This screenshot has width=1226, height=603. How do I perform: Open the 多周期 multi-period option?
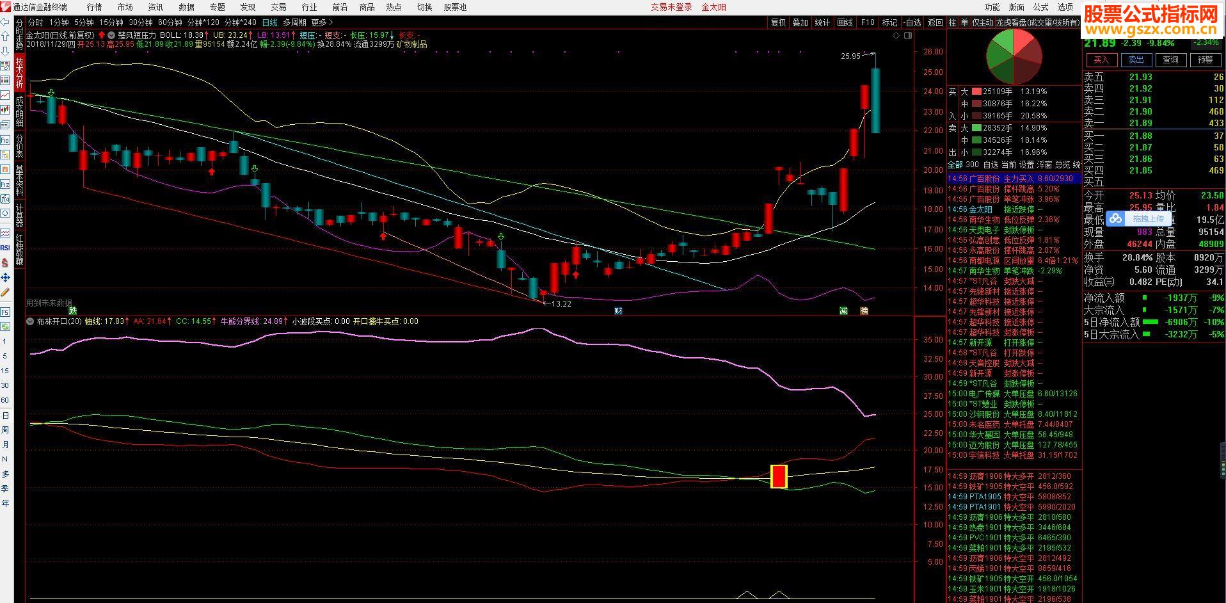(294, 22)
